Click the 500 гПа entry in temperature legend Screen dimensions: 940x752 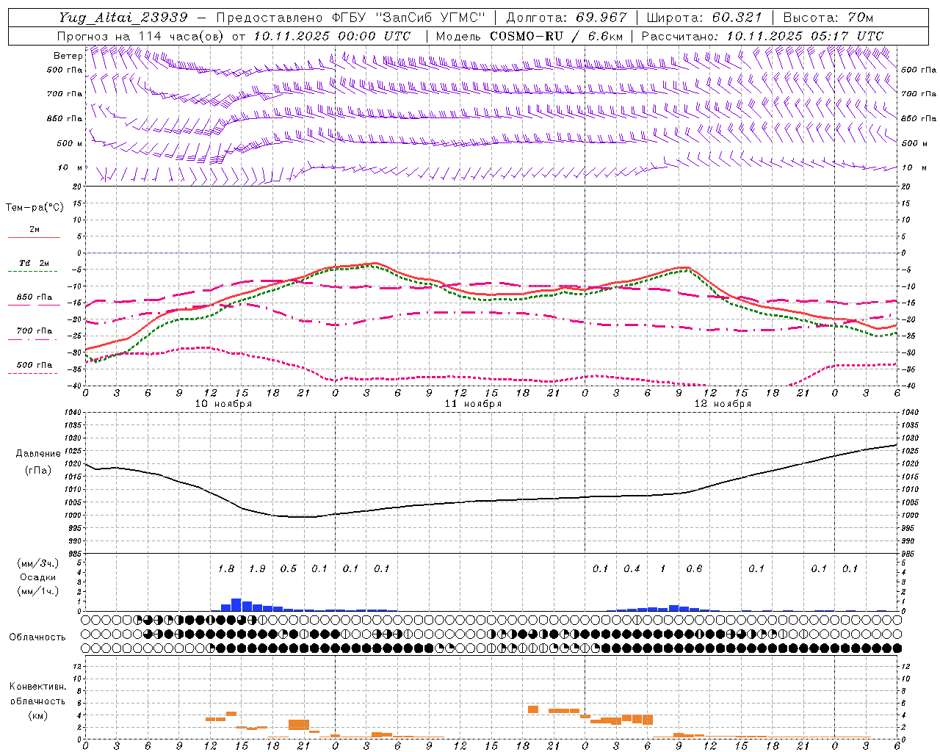pos(34,365)
